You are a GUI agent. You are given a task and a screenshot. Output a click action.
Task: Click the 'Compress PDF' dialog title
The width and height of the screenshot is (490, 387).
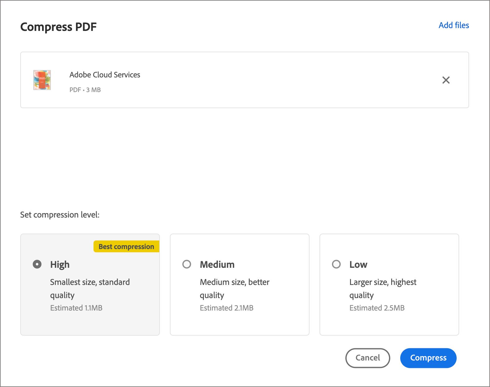[59, 27]
